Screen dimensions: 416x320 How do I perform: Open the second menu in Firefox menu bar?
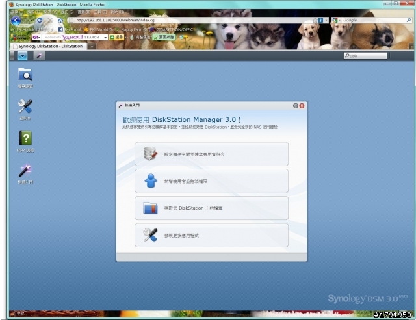coord(33,12)
